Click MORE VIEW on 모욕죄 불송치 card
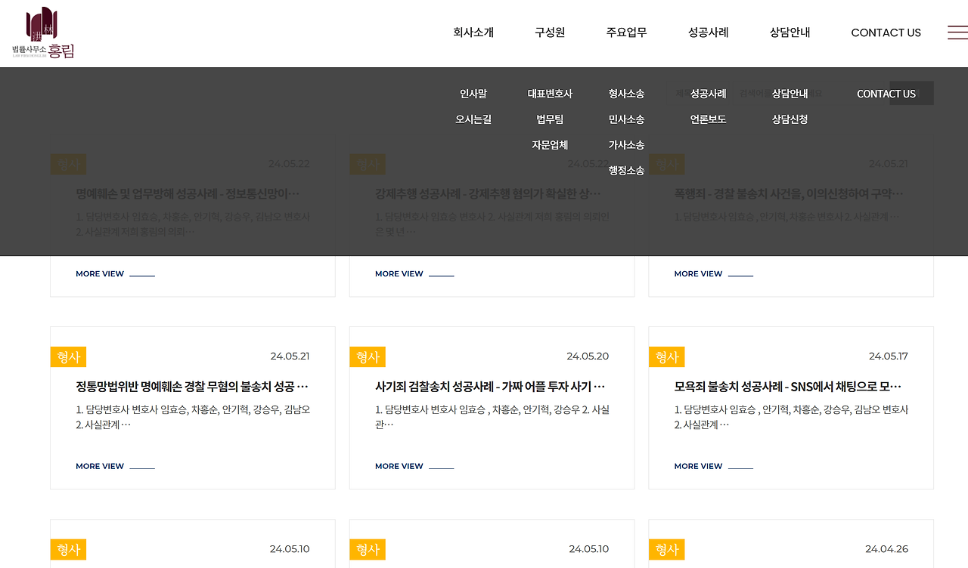The image size is (968, 568). tap(714, 467)
